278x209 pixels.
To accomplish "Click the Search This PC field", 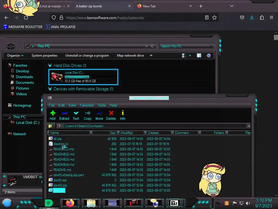I will click(x=187, y=46).
